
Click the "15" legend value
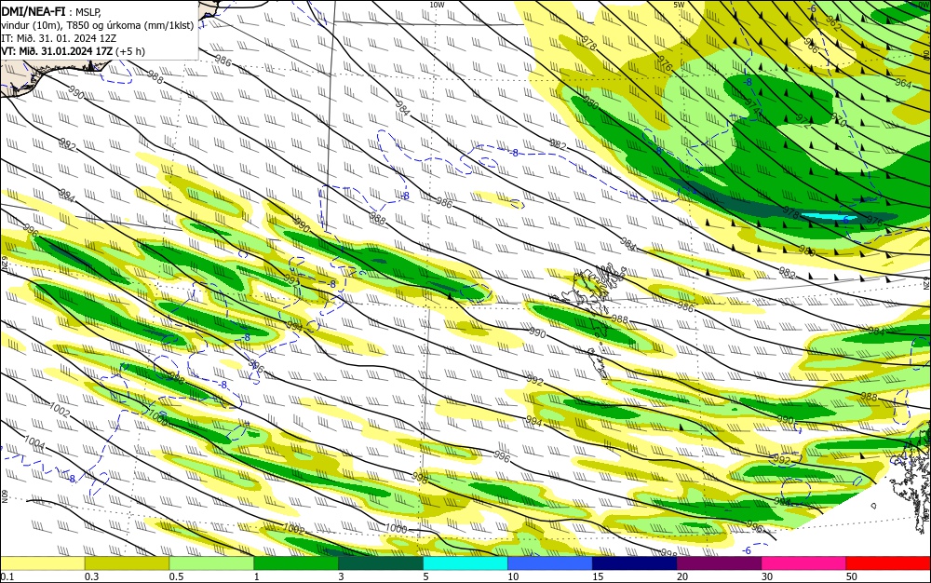[598, 576]
